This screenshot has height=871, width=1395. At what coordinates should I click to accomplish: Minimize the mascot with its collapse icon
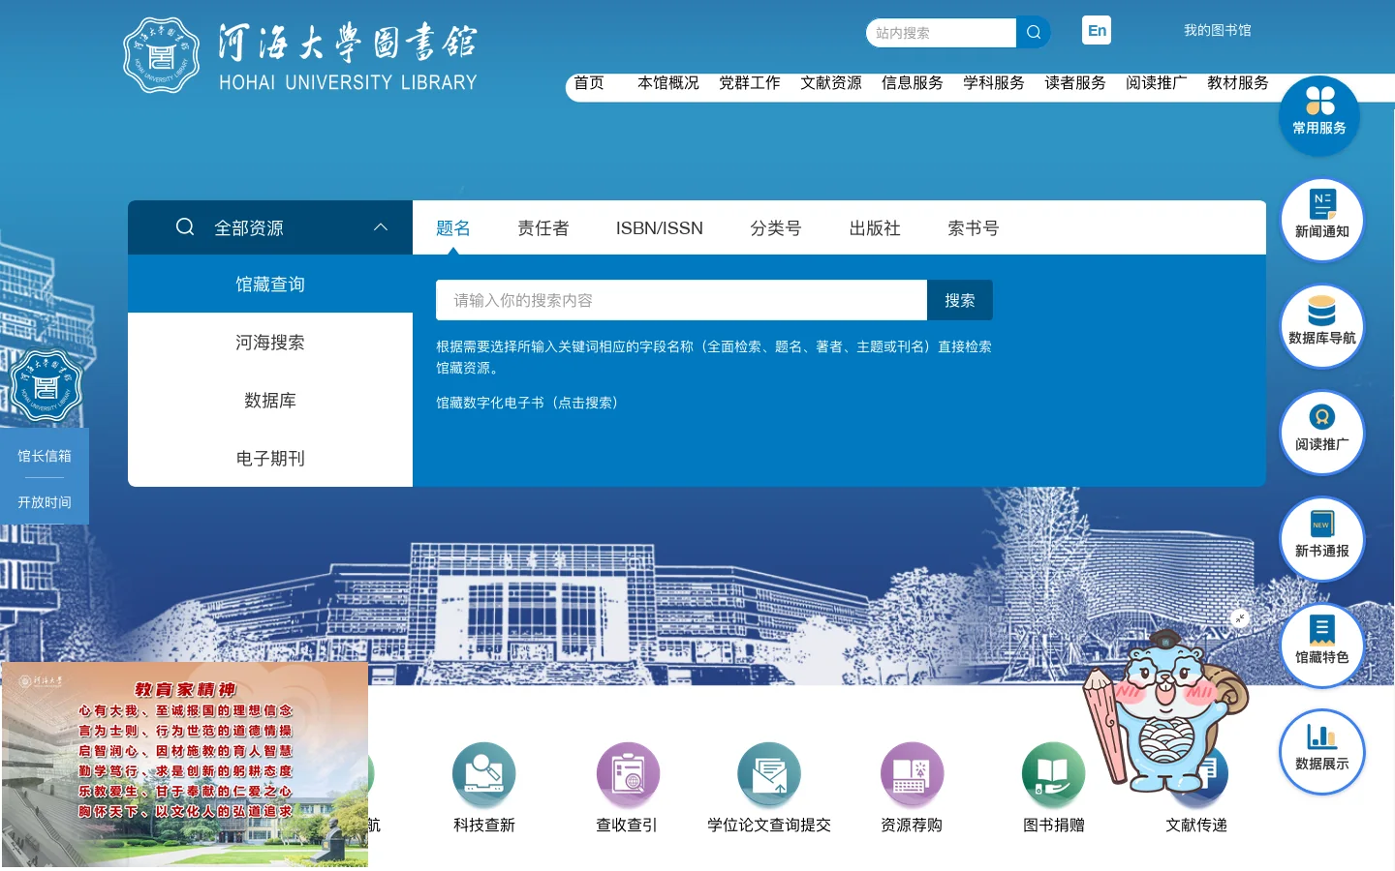tap(1240, 618)
